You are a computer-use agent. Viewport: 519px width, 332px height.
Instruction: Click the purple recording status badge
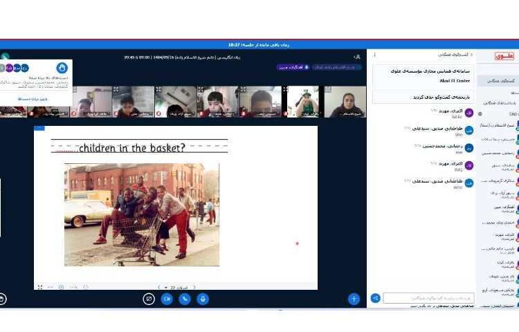pyautogui.click(x=292, y=67)
